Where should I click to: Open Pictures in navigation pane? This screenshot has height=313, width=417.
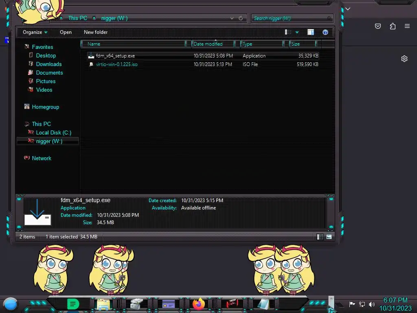click(46, 81)
